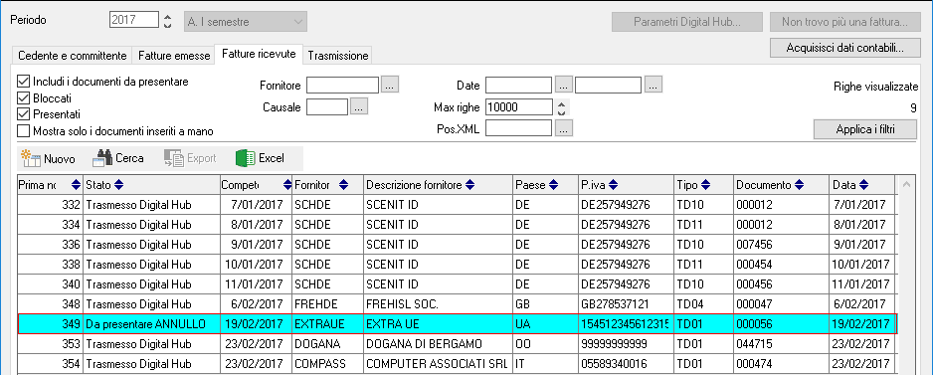Viewport: 933px width, 377px height.
Task: Sort by P.iva column arrows
Action: [614, 185]
